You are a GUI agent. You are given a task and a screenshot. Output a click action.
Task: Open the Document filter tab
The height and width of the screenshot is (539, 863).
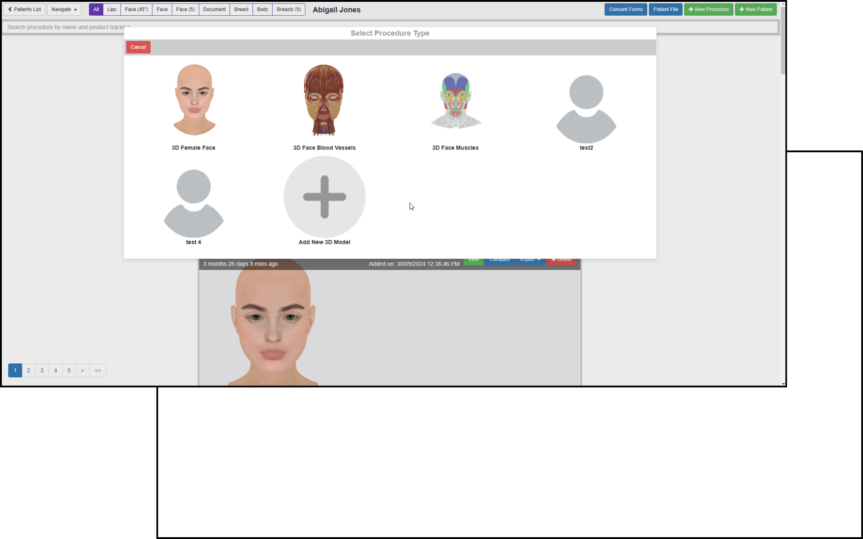click(214, 9)
